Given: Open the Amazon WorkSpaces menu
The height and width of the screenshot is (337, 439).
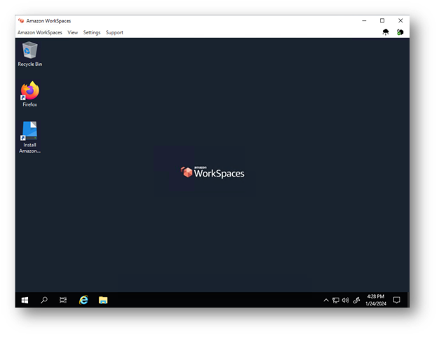Looking at the screenshot, I should click(40, 32).
